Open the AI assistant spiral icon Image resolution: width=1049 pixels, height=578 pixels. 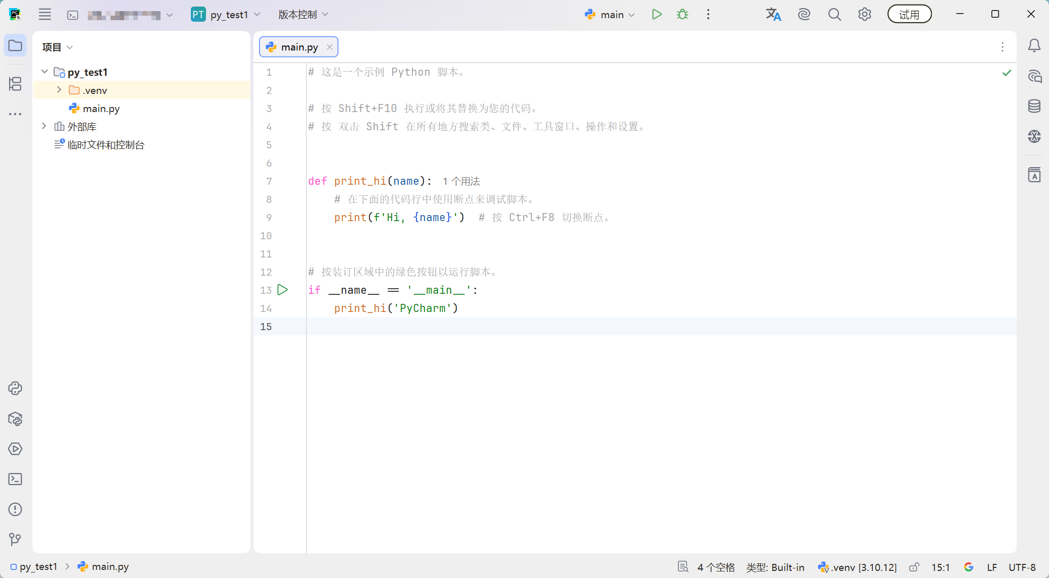click(x=804, y=15)
